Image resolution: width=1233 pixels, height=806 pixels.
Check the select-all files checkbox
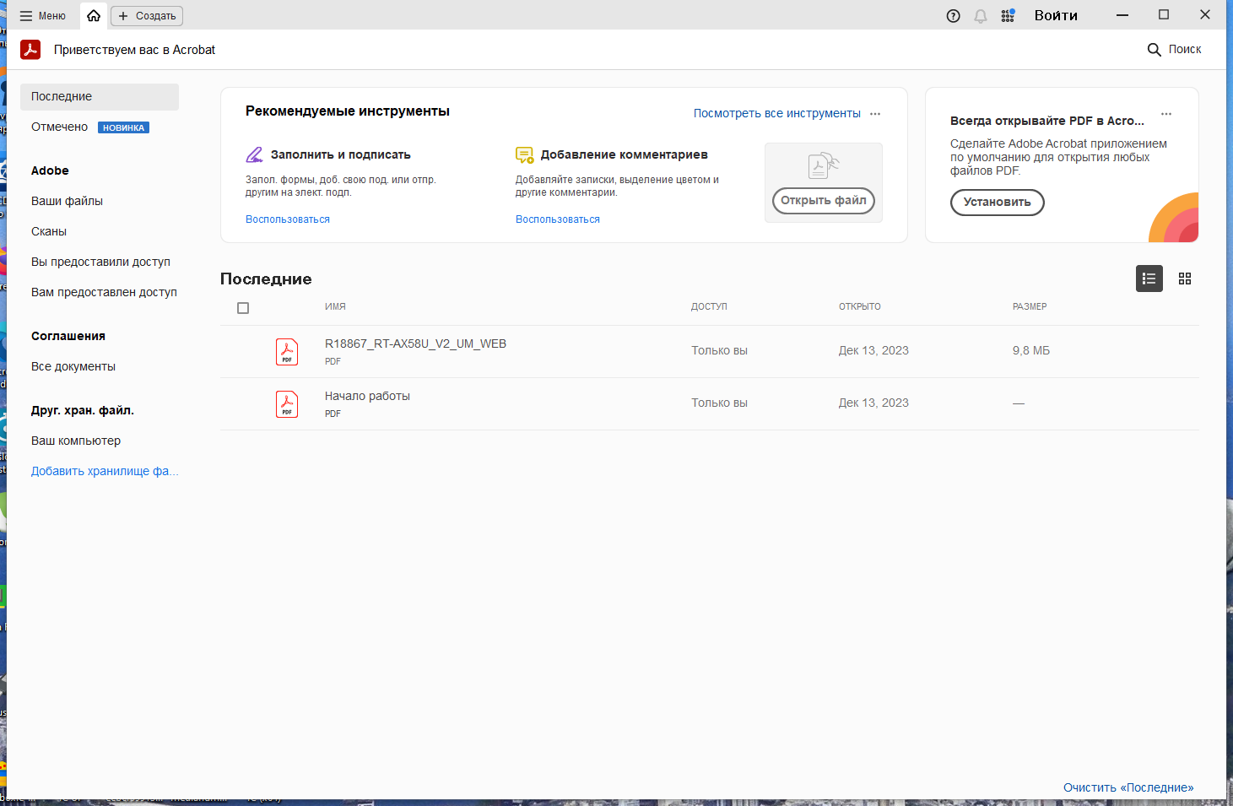coord(243,308)
